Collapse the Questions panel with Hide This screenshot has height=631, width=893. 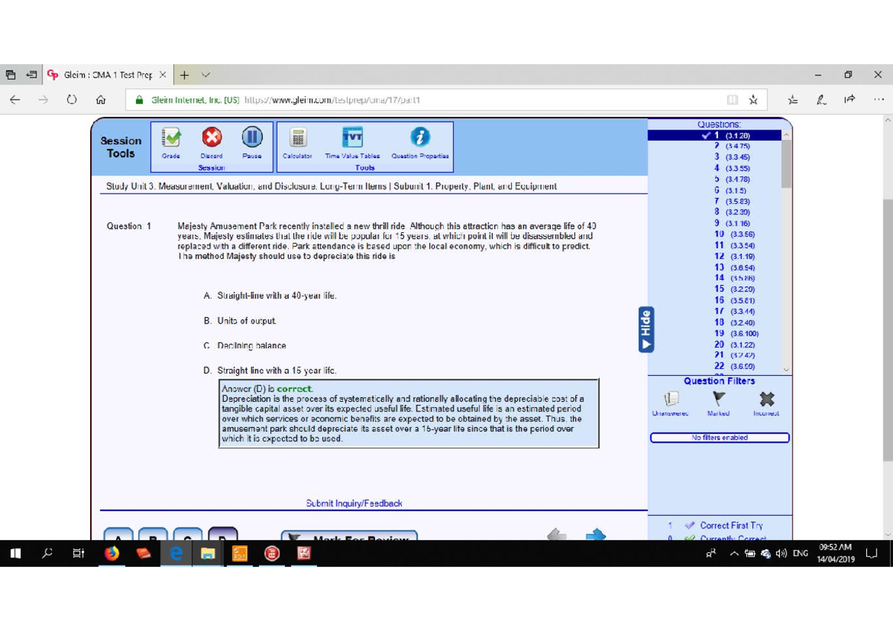(x=644, y=327)
